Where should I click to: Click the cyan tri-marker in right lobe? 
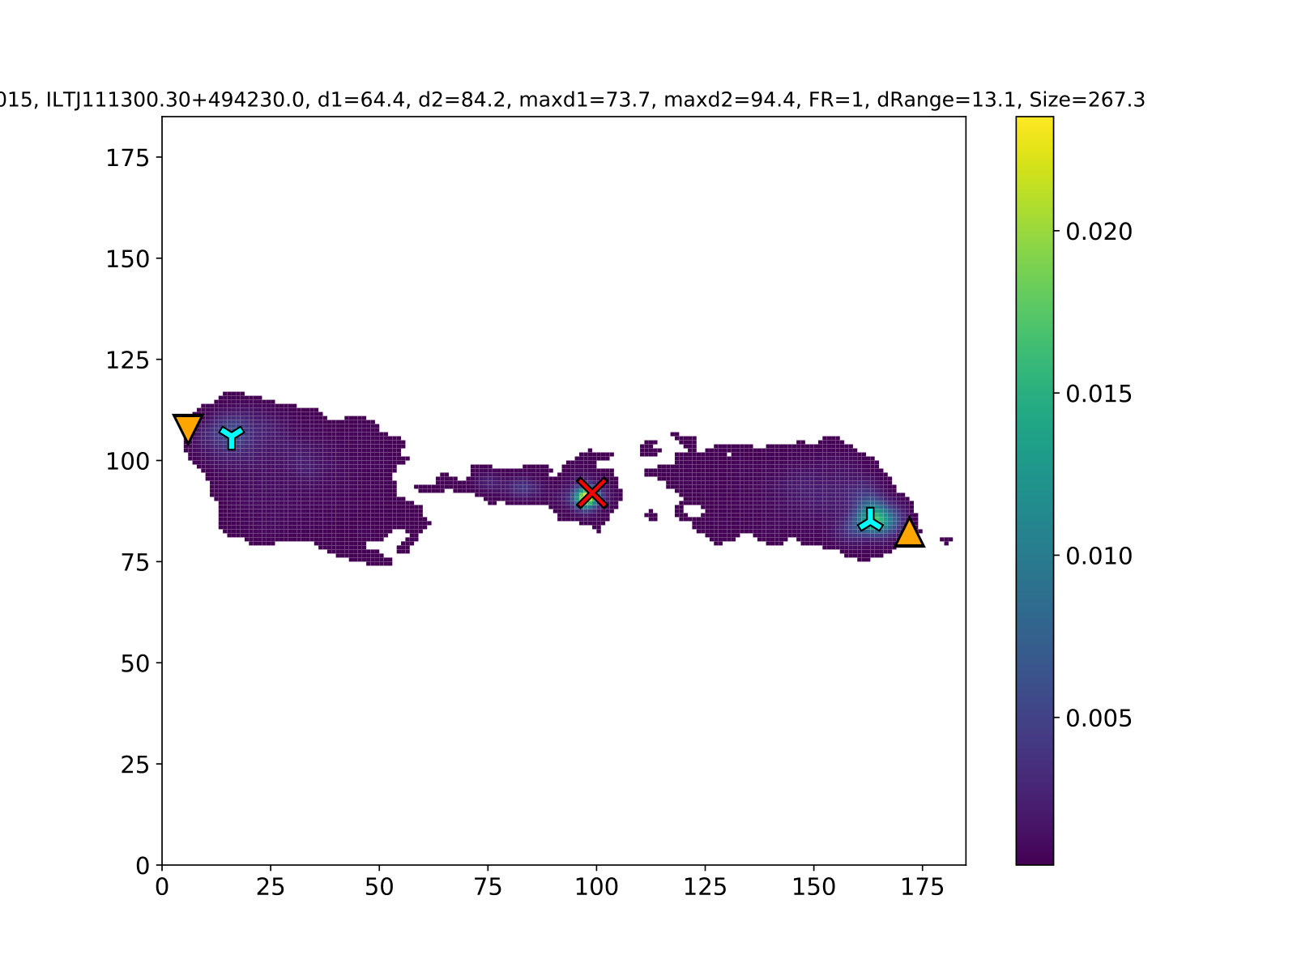pos(871,519)
